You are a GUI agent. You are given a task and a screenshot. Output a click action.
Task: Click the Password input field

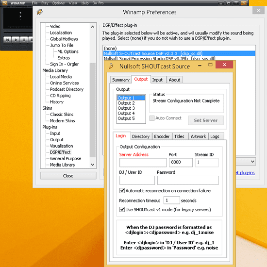coord(188,180)
